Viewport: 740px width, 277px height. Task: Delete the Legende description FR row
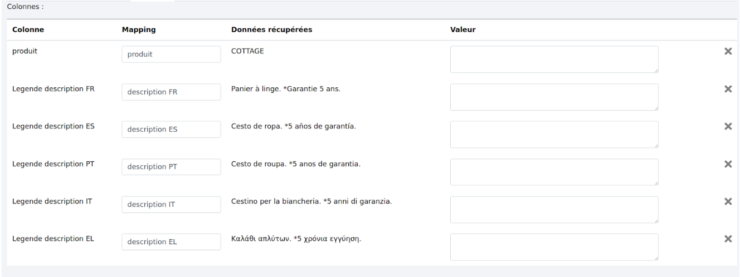pos(727,89)
